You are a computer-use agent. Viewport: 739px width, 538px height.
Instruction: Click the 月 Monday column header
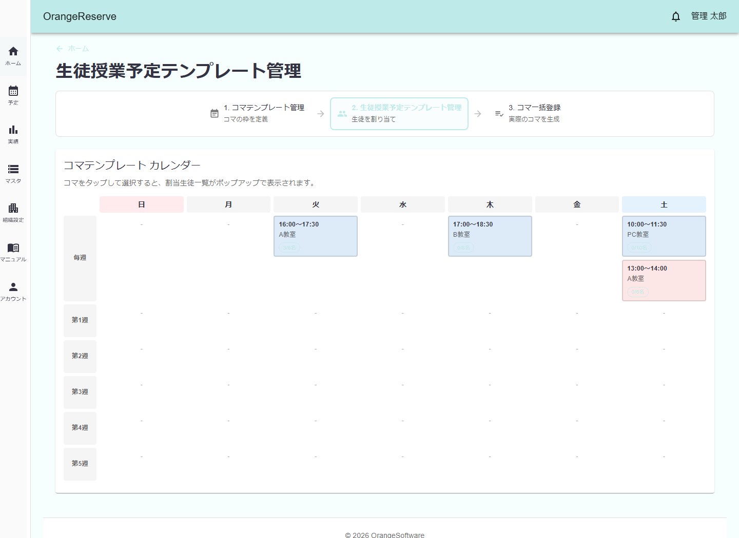(x=228, y=204)
